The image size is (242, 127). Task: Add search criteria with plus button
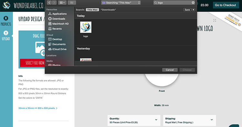click(193, 10)
